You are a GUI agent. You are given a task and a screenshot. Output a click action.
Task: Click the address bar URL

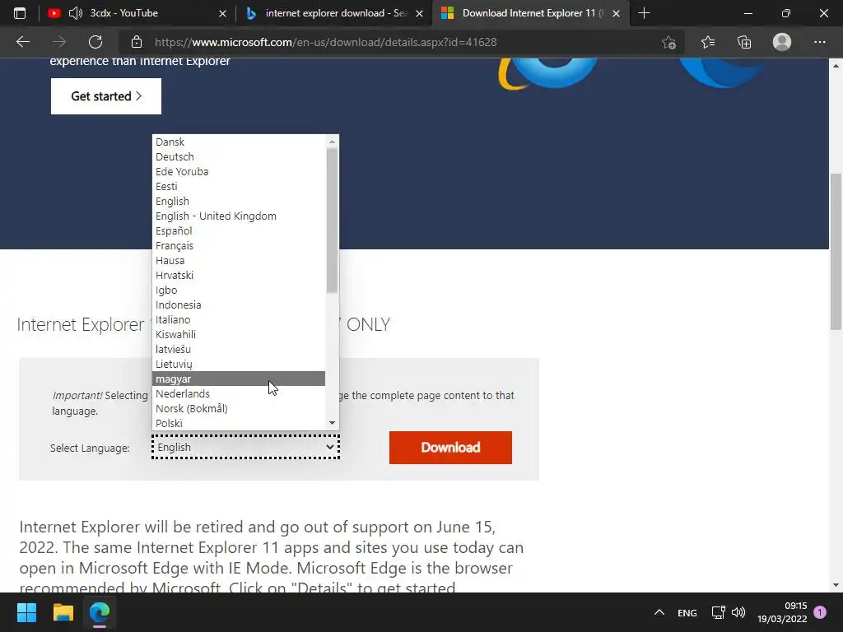pos(325,42)
